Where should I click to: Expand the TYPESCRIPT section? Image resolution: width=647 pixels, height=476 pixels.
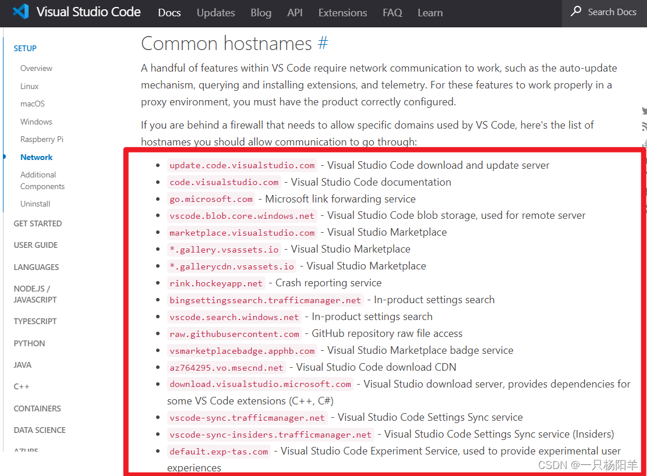point(35,321)
